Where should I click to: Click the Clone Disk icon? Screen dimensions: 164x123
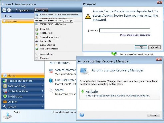coord(37,29)
